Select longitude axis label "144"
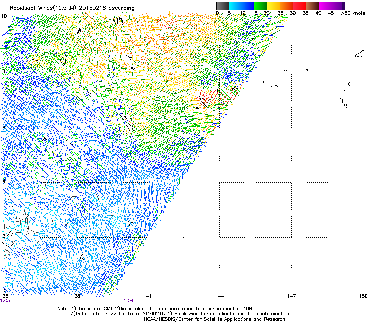Viewport: 367px width, 322px height. tap(220, 296)
